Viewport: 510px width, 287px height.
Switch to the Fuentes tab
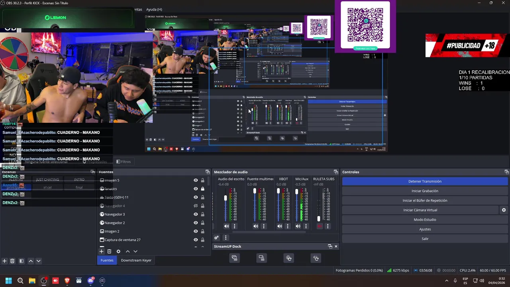point(107,260)
